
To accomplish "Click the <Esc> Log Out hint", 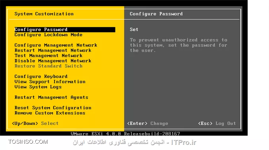I will (x=217, y=124).
